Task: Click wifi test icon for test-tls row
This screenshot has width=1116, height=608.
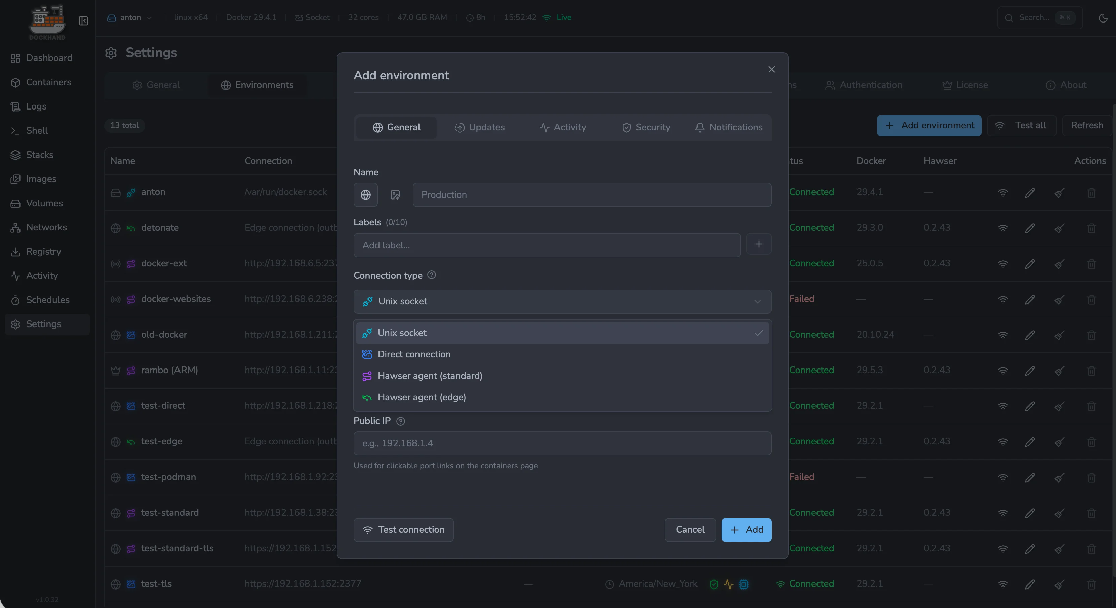Action: (x=1003, y=584)
